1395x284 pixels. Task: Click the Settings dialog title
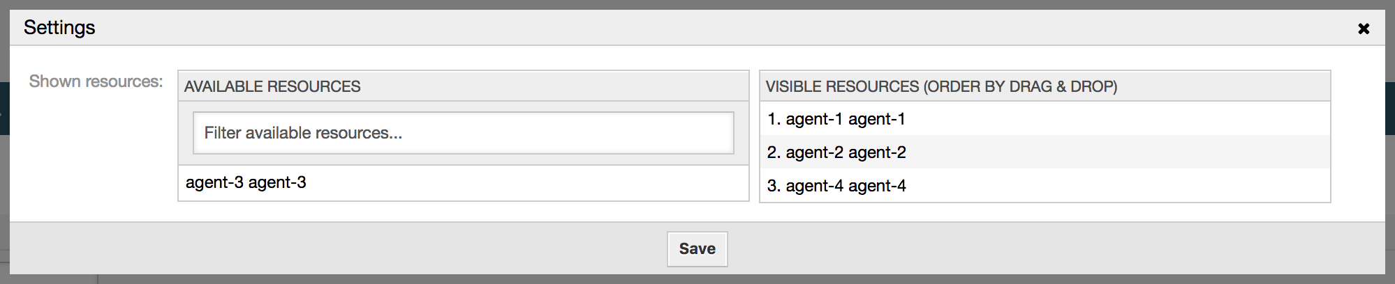[59, 28]
